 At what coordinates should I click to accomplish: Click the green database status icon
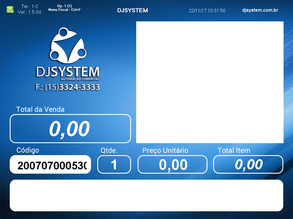pyautogui.click(x=10, y=9)
